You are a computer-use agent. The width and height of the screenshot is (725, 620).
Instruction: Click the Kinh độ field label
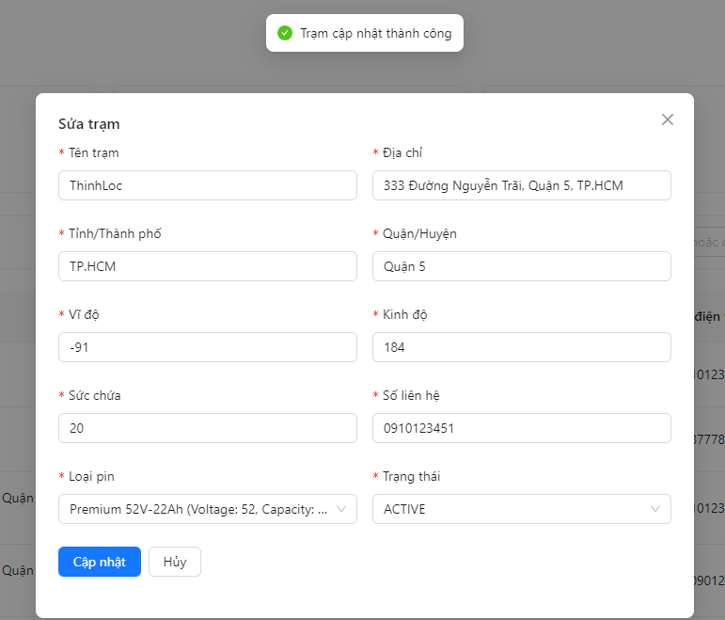click(x=405, y=314)
